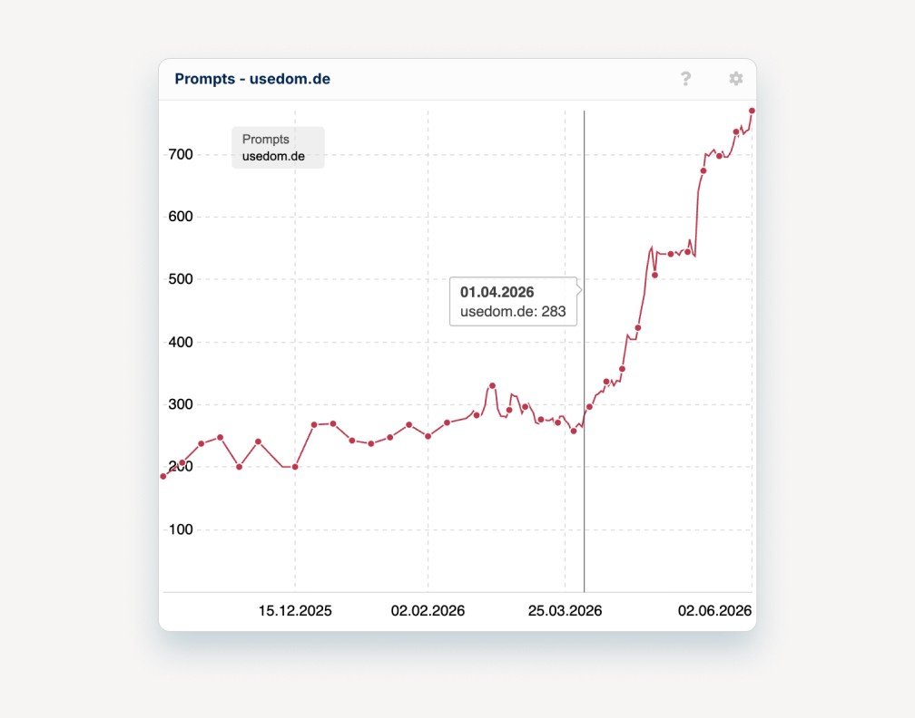
Task: Click the vertical hover line in the chart
Action: point(585,352)
